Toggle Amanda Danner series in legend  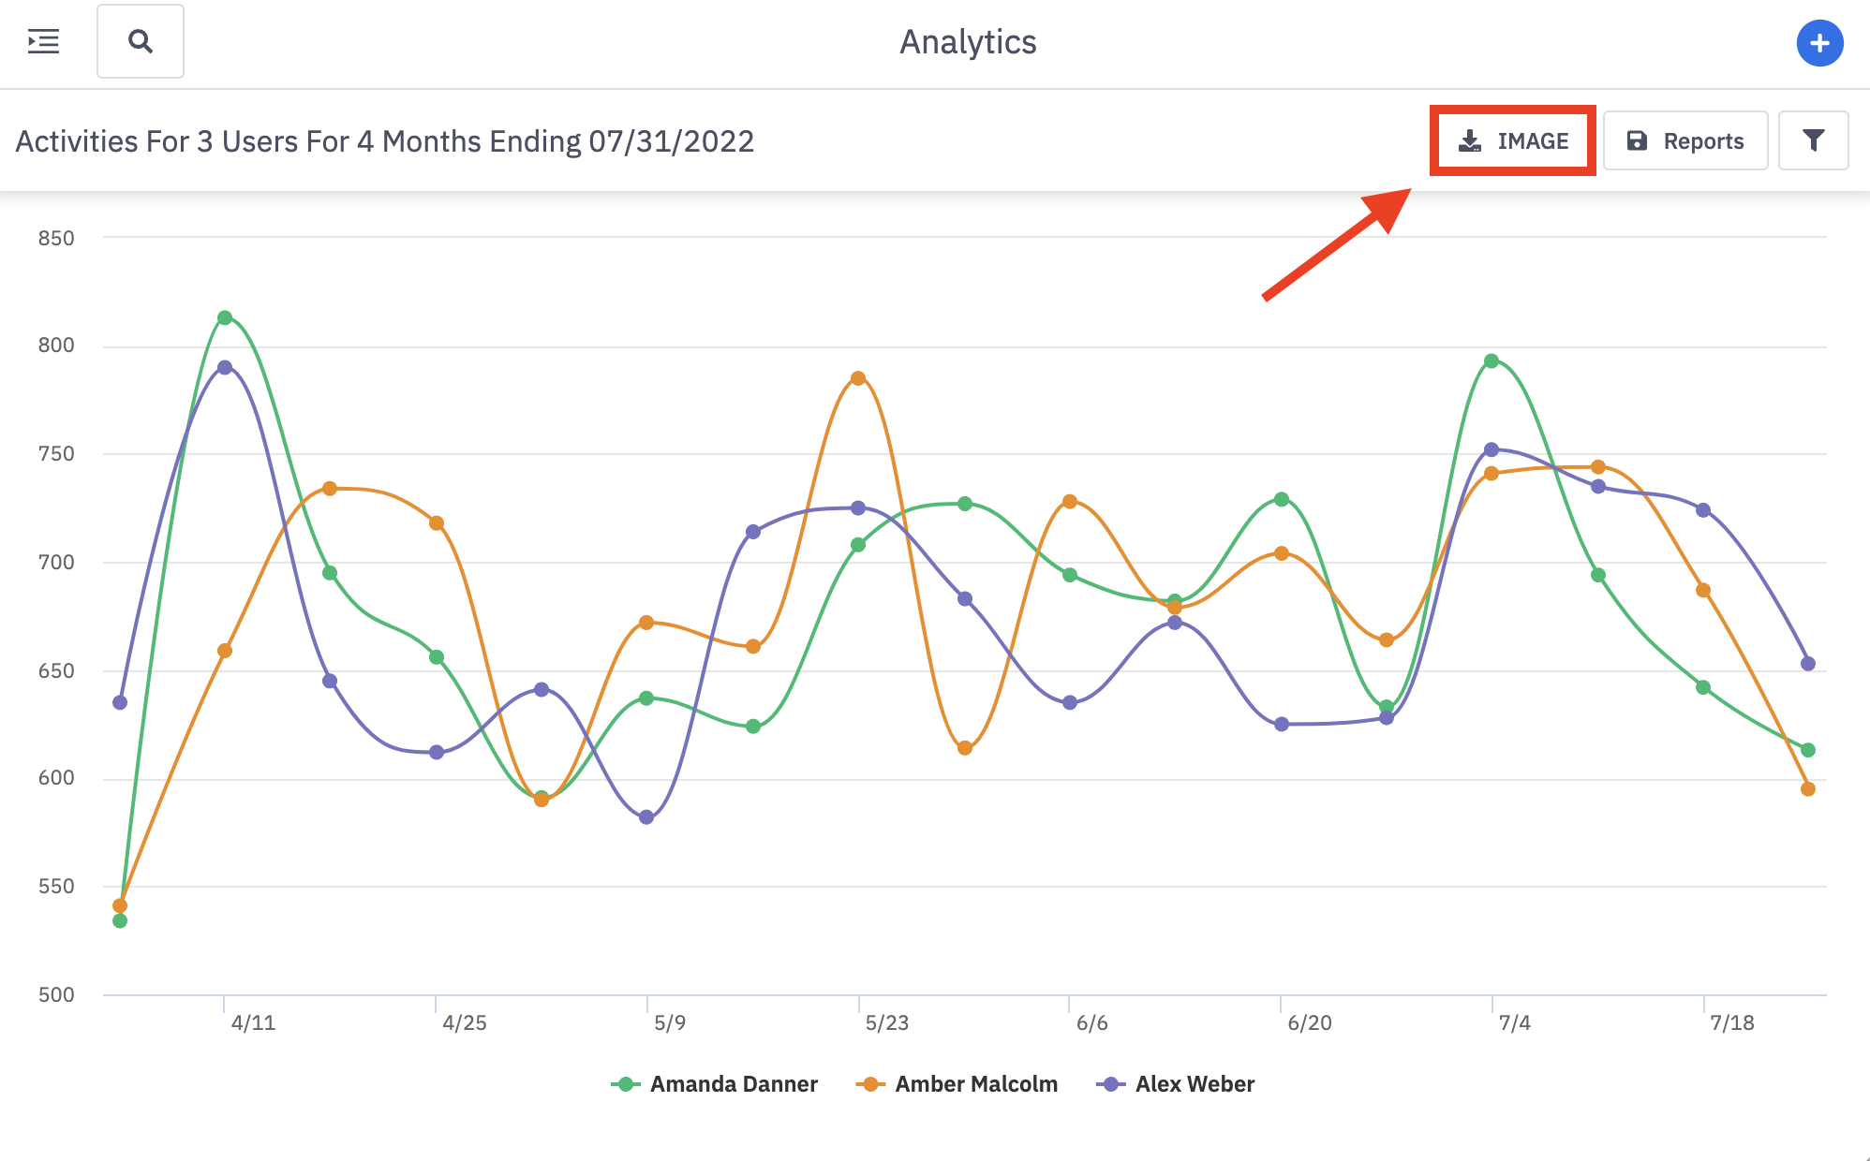point(733,1084)
